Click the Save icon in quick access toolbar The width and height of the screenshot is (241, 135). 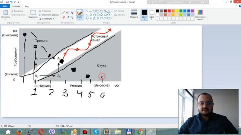(x=7, y=2)
